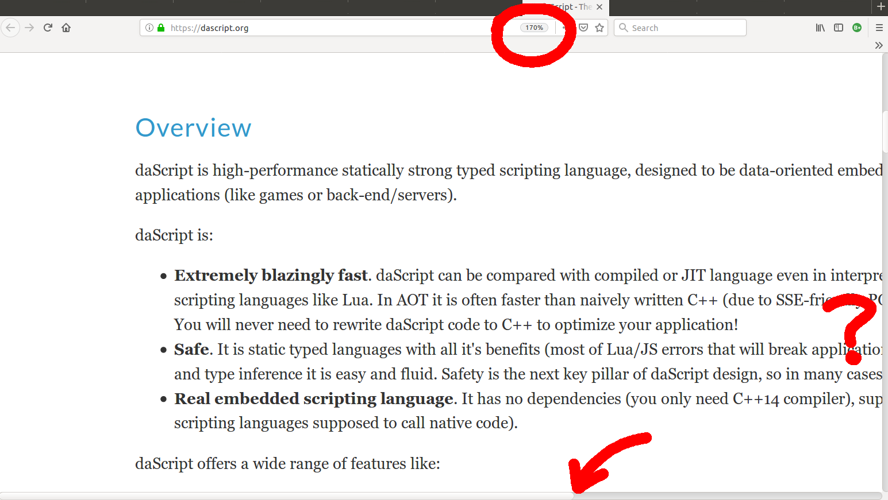Viewport: 888px width, 500px height.
Task: Reset the 170% zoom level badge
Action: (x=534, y=28)
